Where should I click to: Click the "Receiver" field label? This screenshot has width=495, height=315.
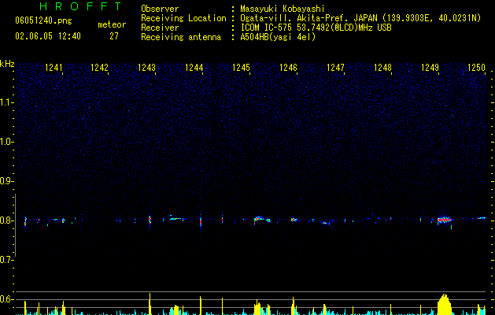click(160, 28)
